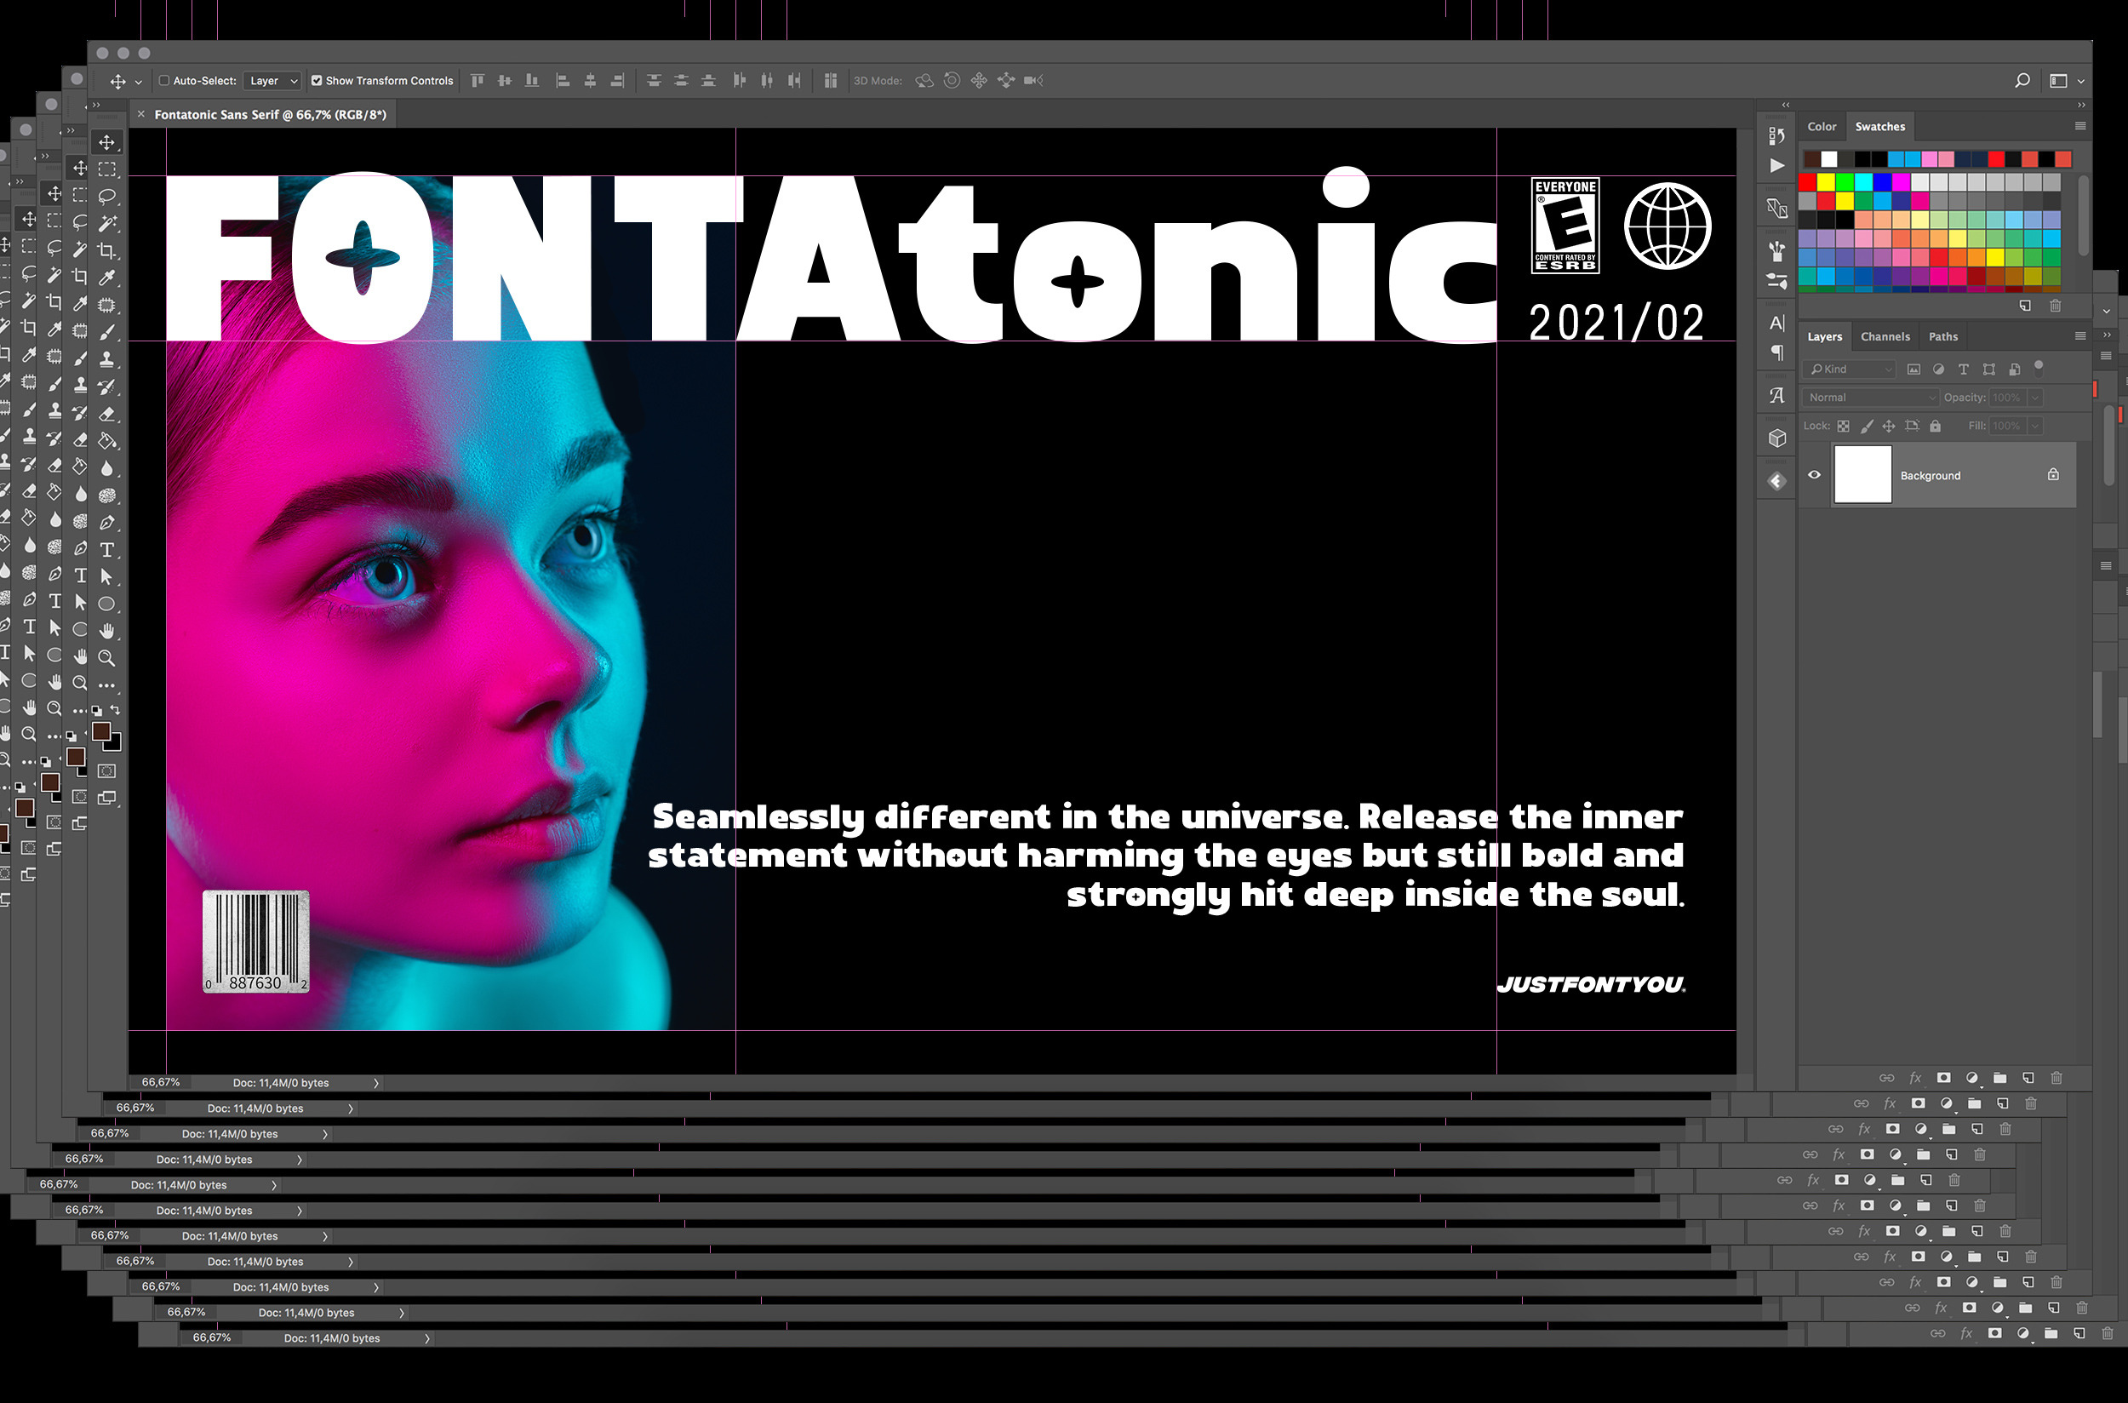Viewport: 2128px width, 1403px height.
Task: Open the Character panel icon
Action: click(x=1776, y=322)
